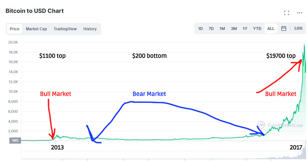Select the 1Y time range
This screenshot has width=308, height=161.
(245, 28)
